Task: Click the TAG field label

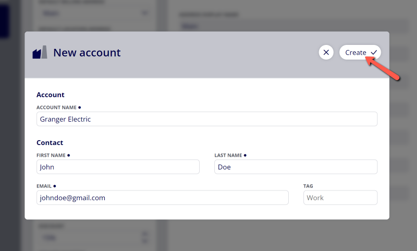Action: [308, 186]
